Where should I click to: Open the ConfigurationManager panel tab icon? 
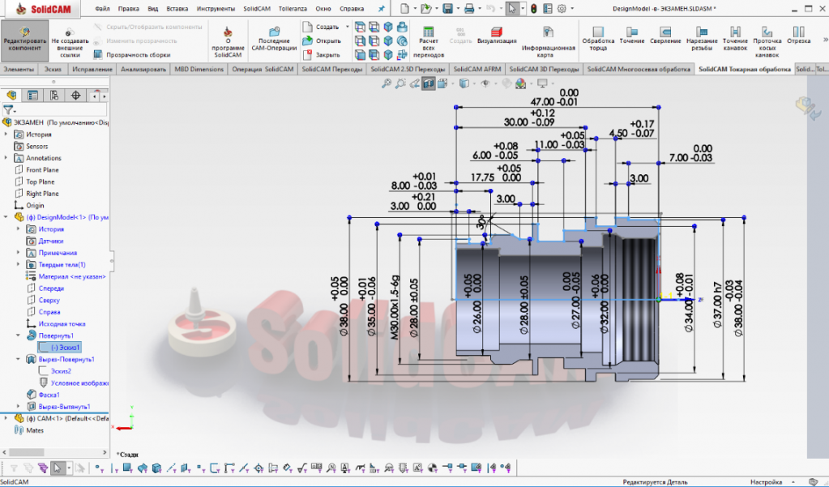coord(54,95)
